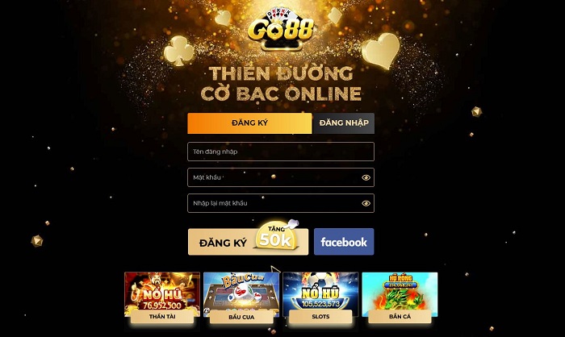Click the golden club suit icon

pyautogui.click(x=178, y=51)
